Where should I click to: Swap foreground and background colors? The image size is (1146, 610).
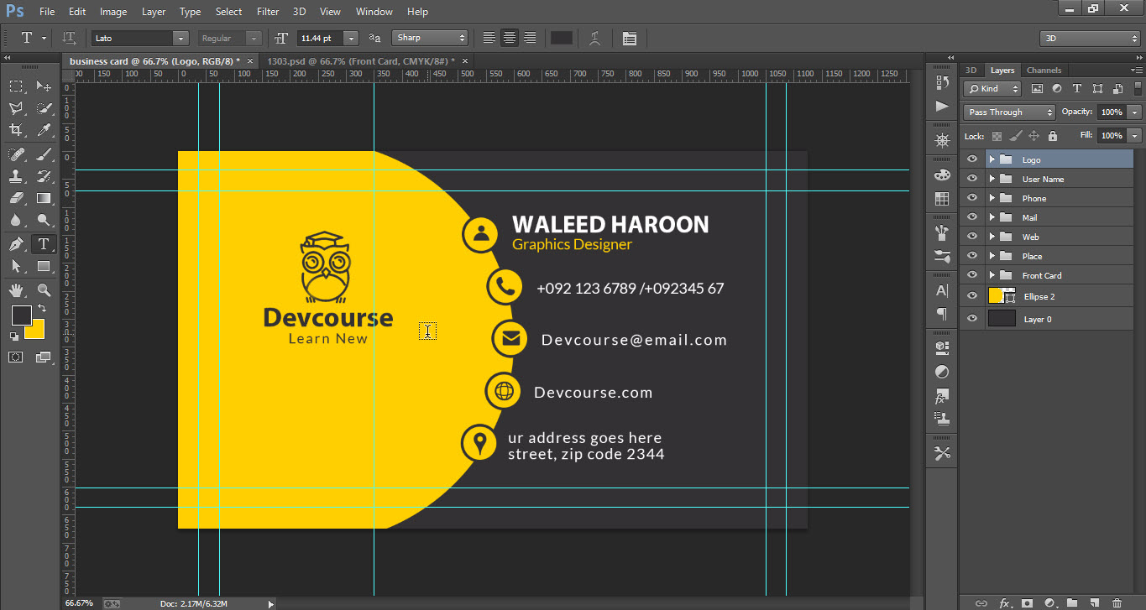click(42, 309)
